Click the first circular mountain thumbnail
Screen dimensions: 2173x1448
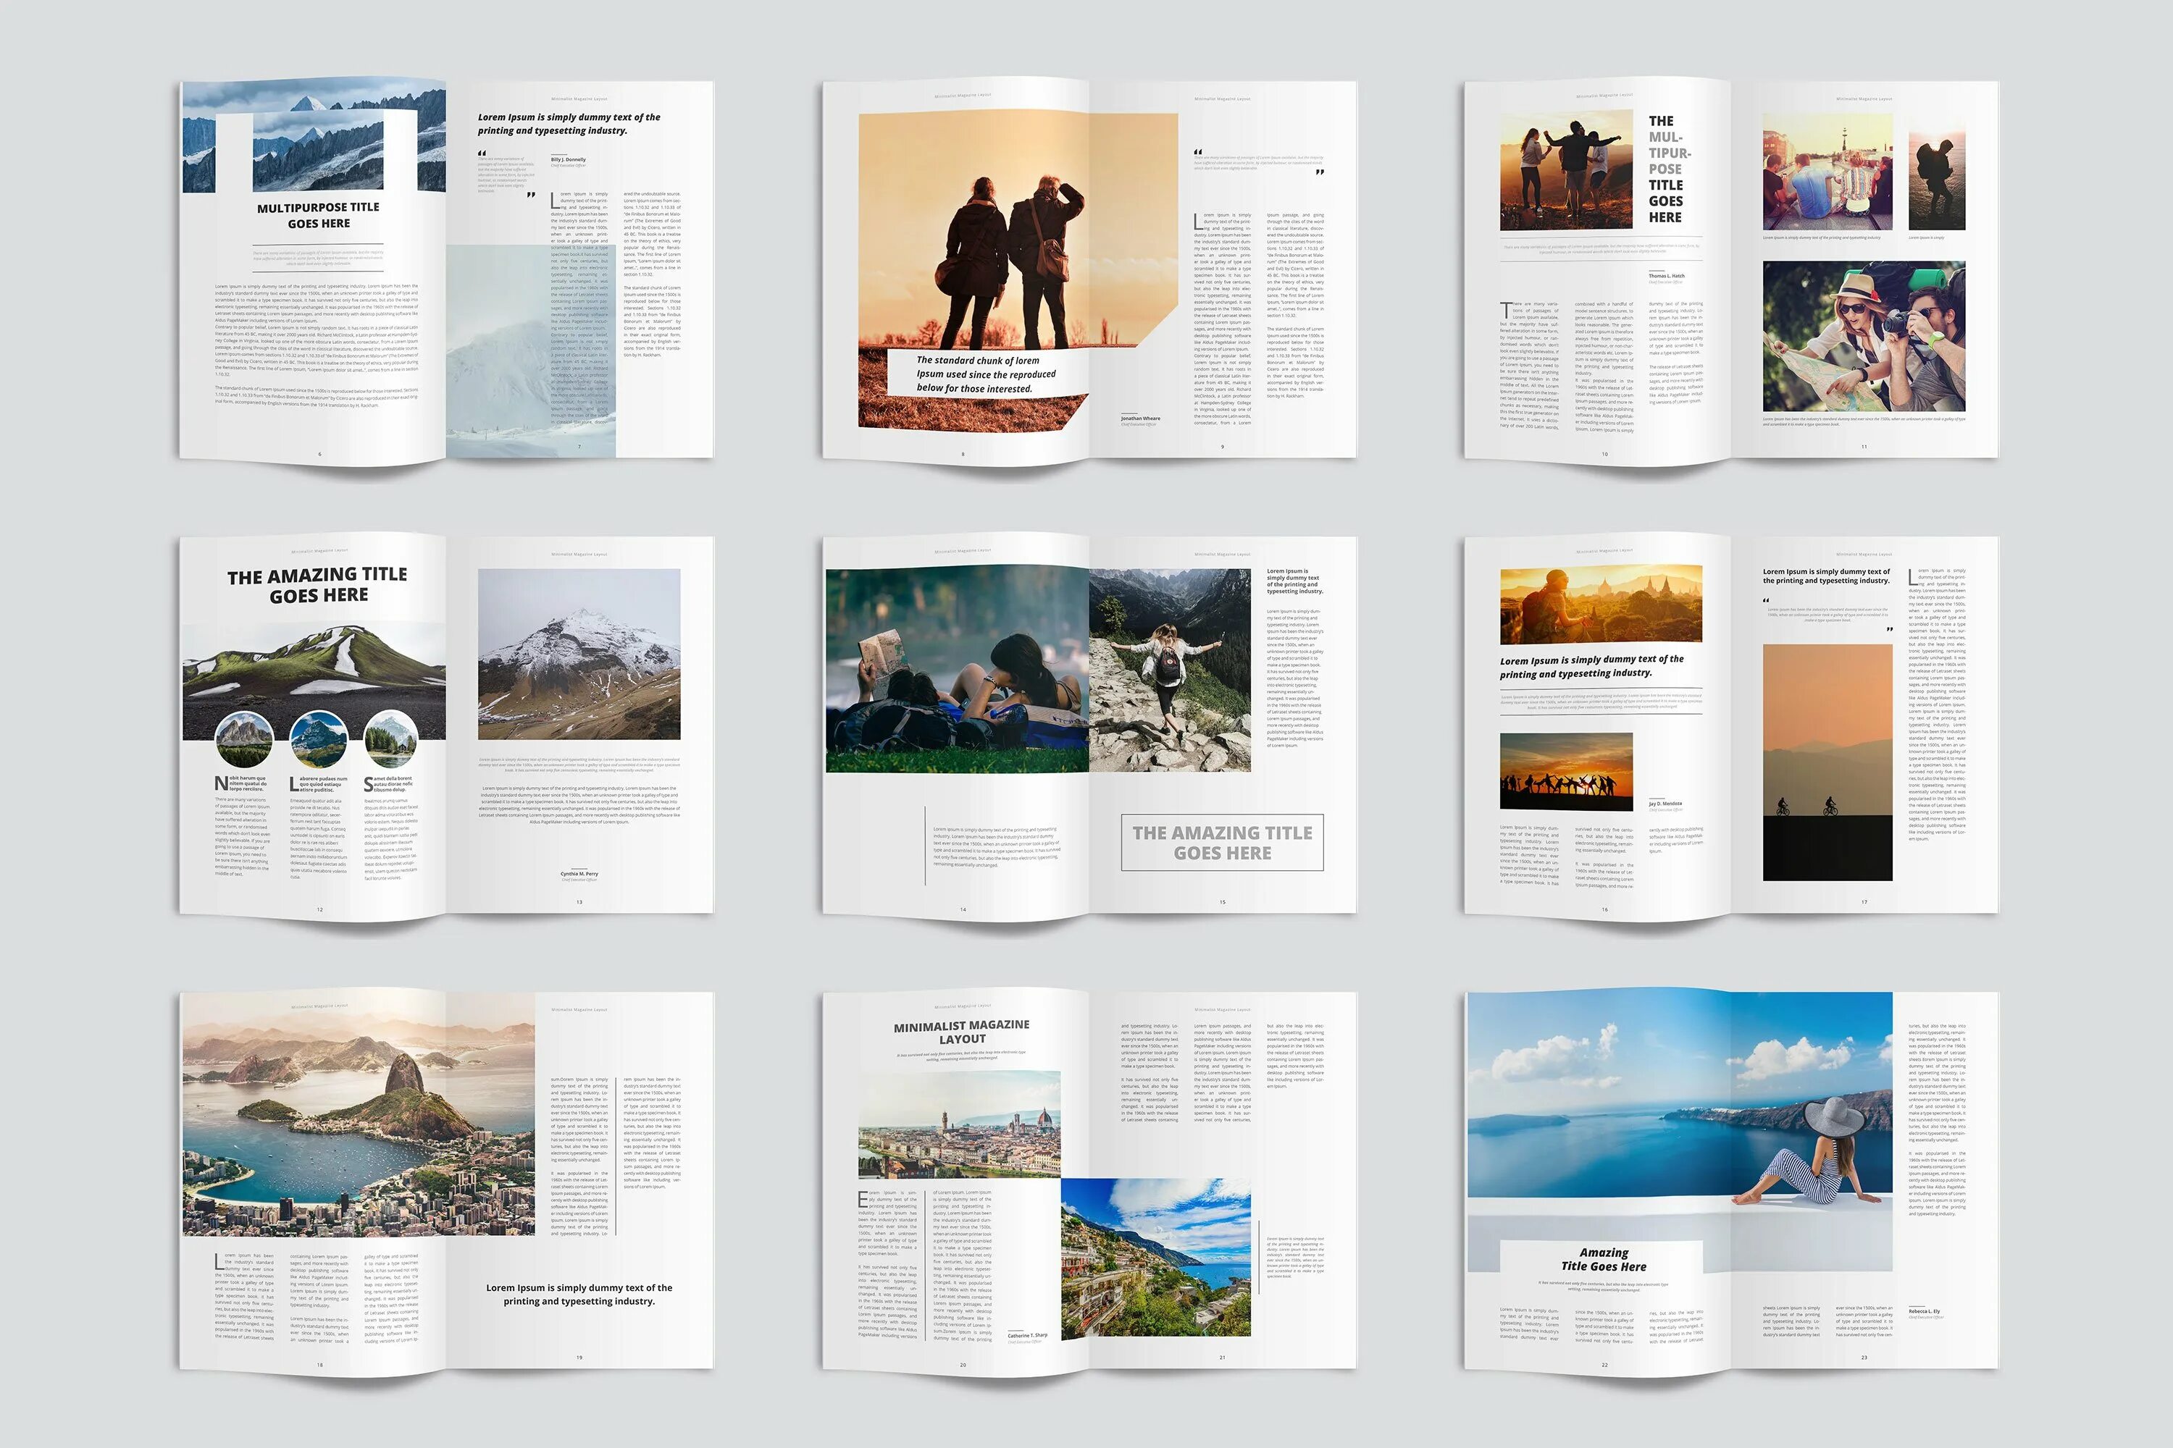[244, 740]
